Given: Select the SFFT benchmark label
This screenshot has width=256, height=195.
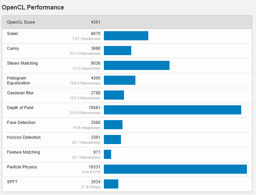Looking at the screenshot, I should click(x=12, y=182).
